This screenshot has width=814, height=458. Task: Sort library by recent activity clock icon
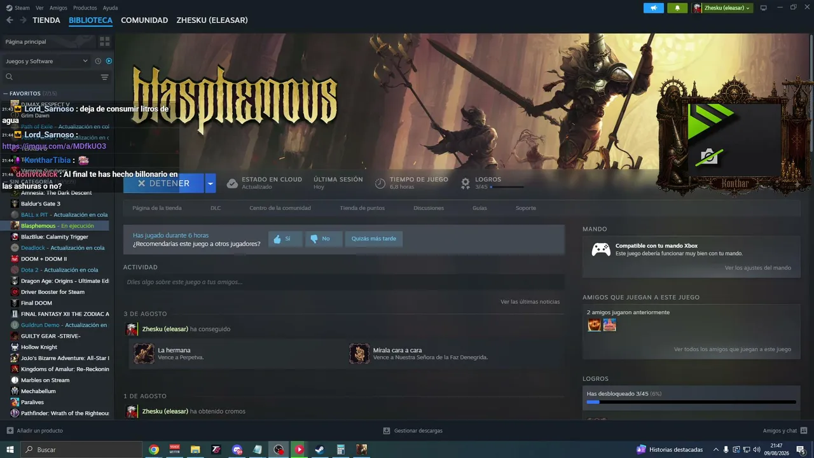point(98,61)
